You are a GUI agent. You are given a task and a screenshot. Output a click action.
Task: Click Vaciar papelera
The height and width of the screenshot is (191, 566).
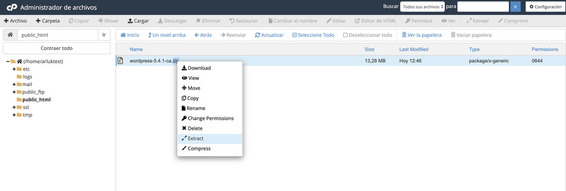[471, 35]
